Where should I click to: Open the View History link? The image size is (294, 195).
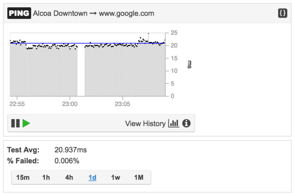(145, 123)
